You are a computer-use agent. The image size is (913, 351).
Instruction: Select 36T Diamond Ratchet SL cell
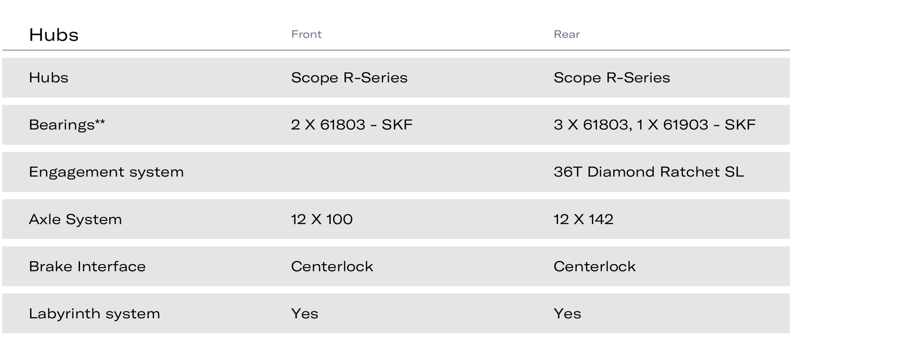click(648, 172)
